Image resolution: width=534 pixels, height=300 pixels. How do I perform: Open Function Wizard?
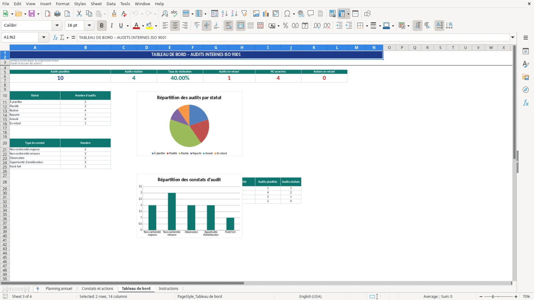tap(55, 37)
